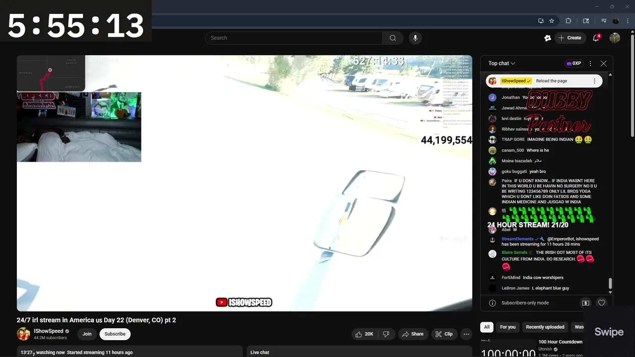Click the 44.2M subscribers count text
635x357 pixels.
click(x=50, y=338)
